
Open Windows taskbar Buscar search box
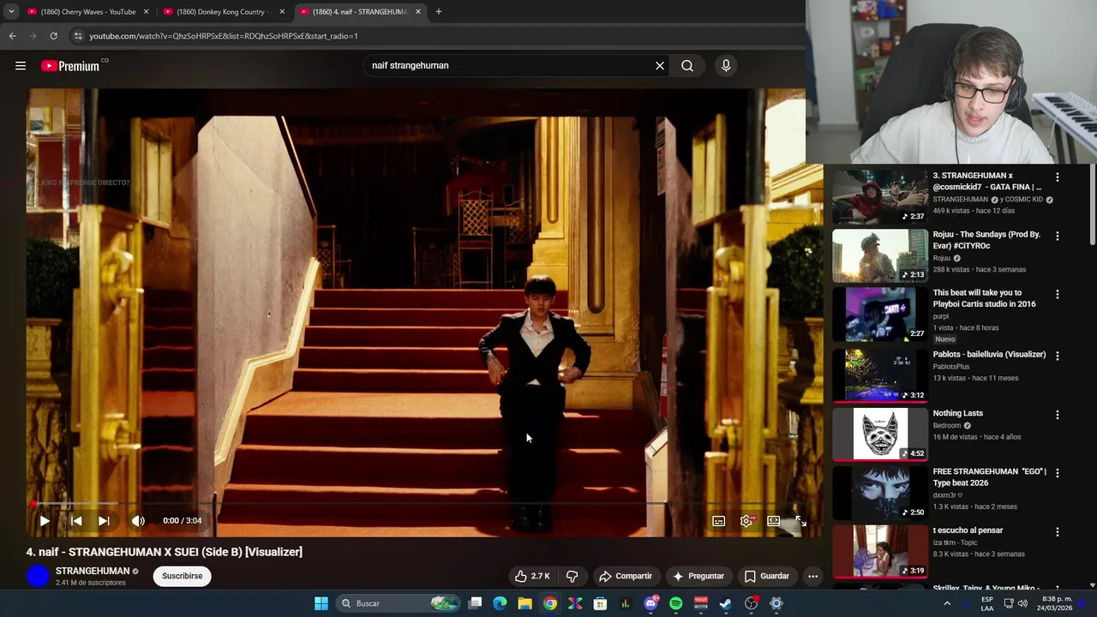click(398, 603)
